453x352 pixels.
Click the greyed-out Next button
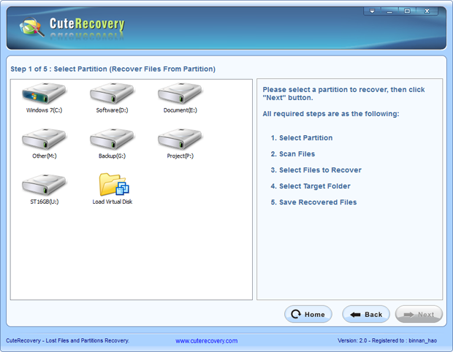(419, 314)
